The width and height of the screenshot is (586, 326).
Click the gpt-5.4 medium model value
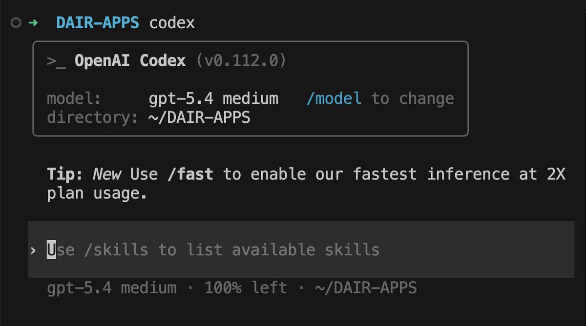tap(213, 98)
